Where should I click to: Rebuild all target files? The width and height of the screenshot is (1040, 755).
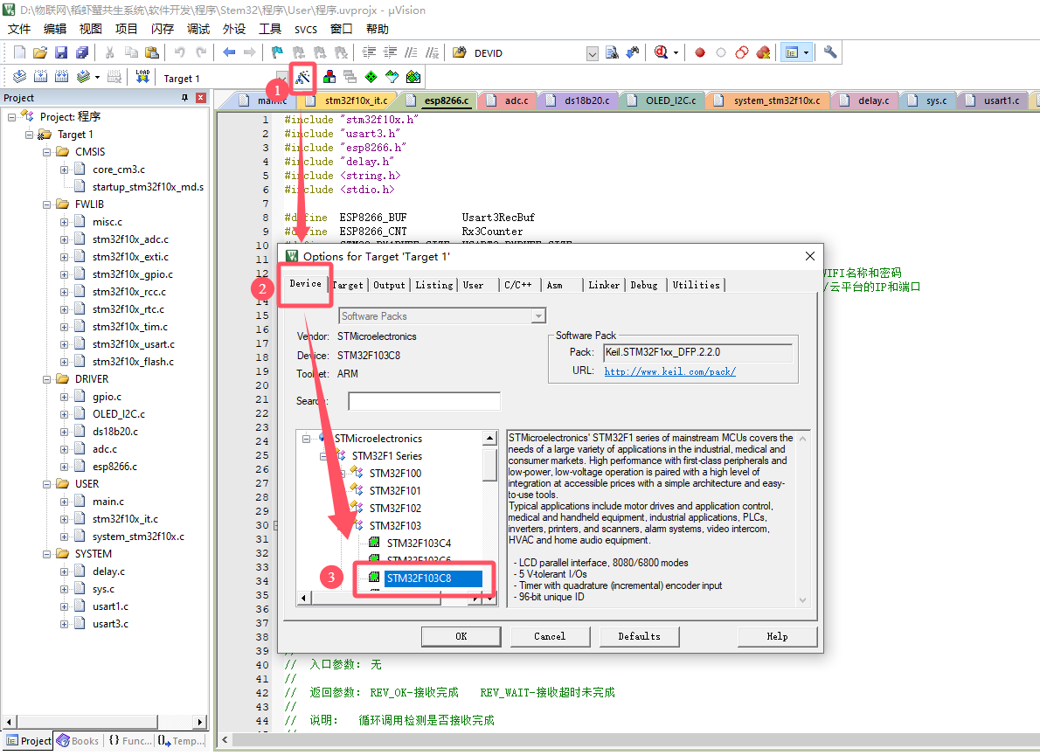click(62, 77)
